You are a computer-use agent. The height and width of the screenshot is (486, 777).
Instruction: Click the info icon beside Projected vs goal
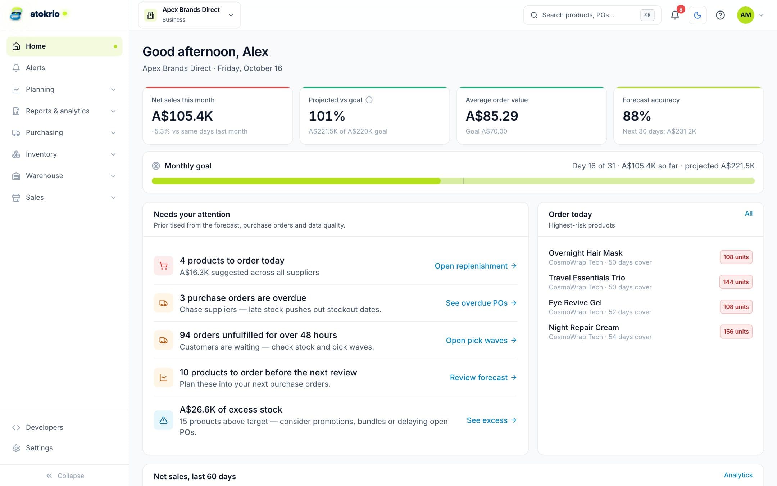click(x=369, y=100)
